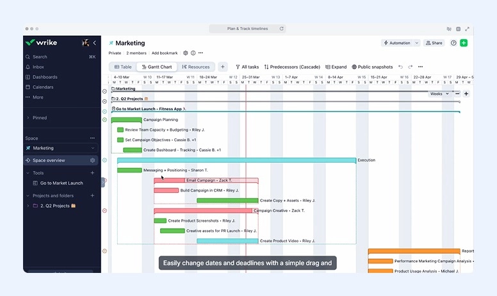The height and width of the screenshot is (296, 497).
Task: Open the 2. Q2 Projects folder in the sidebar
Action: click(54, 206)
